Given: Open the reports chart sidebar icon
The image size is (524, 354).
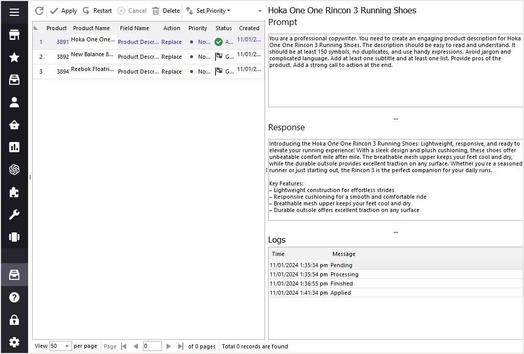Looking at the screenshot, I should point(14,147).
